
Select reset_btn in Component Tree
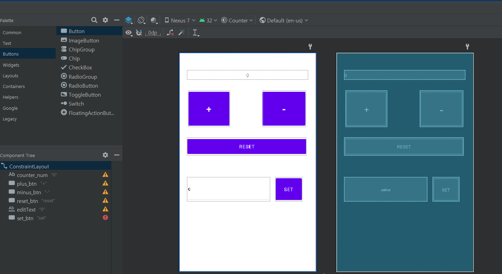[x=55, y=200]
